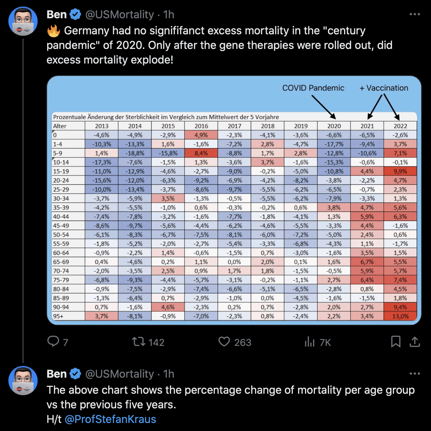The image size is (431, 431).
Task: Reply to the first tweet
Action: click(53, 342)
